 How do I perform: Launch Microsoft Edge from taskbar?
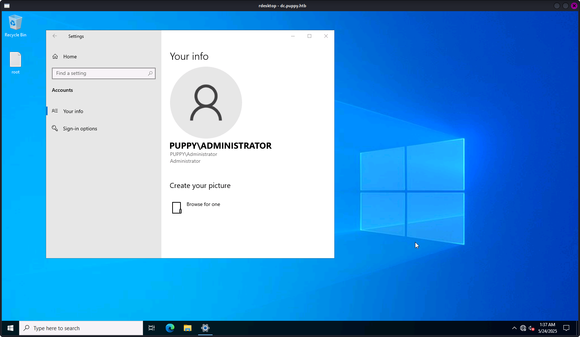point(170,328)
